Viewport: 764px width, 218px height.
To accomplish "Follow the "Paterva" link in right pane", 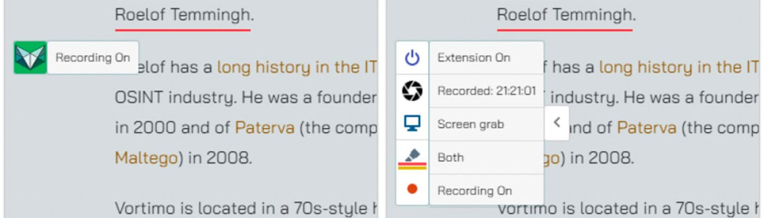I will pos(647,128).
